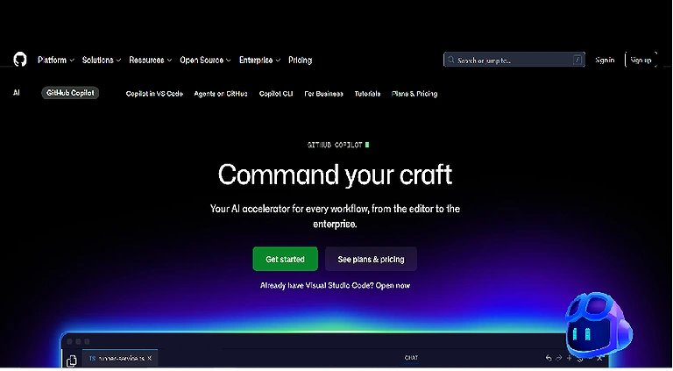
Task: Open the Tutorials tab
Action: (x=367, y=94)
